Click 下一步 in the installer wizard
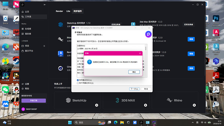This screenshot has width=224, height=126. [134, 89]
